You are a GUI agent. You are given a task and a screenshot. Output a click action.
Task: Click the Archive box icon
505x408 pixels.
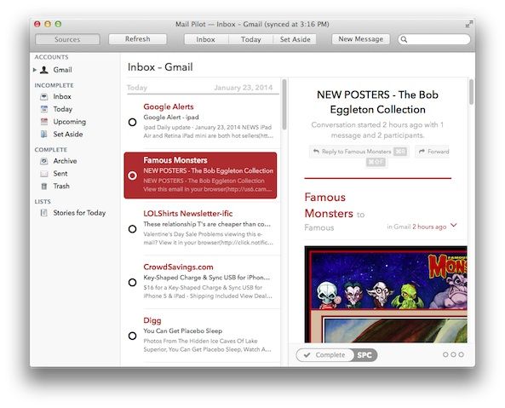(44, 161)
